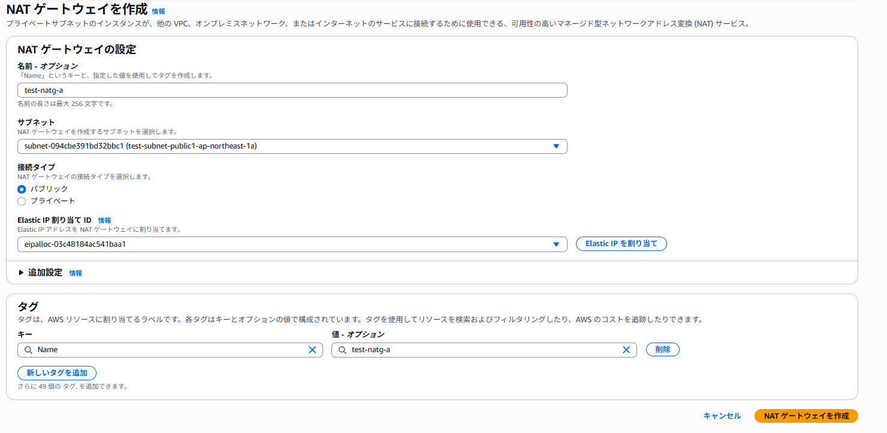
Task: Clear the Name key with the X icon
Action: pyautogui.click(x=312, y=350)
